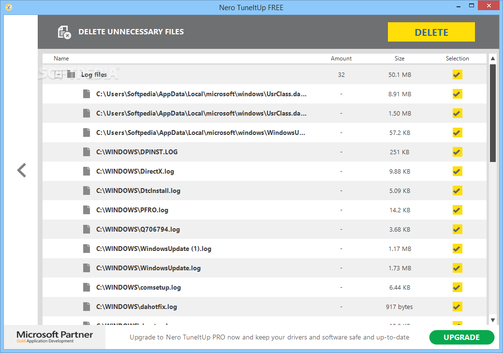Select the C:\WINDOWS\Q706794.log entry
This screenshot has height=353, width=503.
(138, 229)
